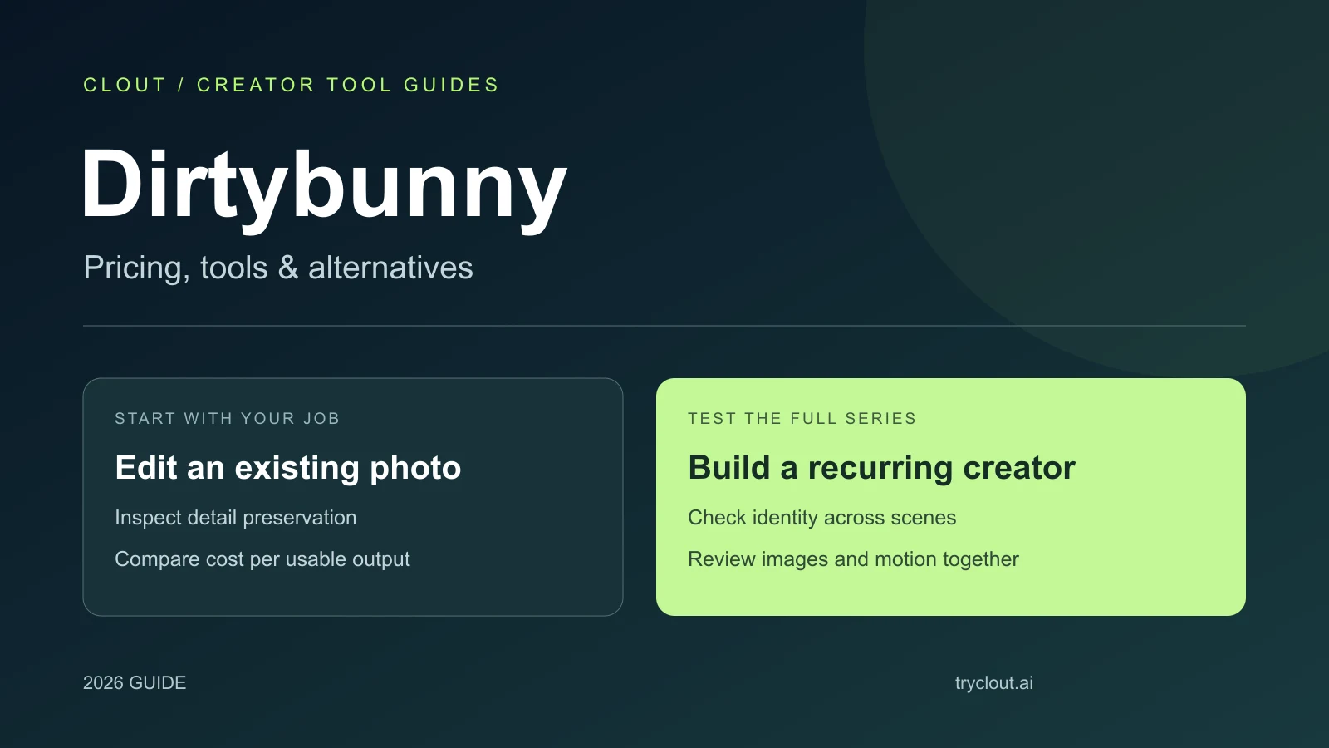Image resolution: width=1329 pixels, height=748 pixels.
Task: Select the 'TEST THE FULL SERIES' label
Action: [x=802, y=418]
